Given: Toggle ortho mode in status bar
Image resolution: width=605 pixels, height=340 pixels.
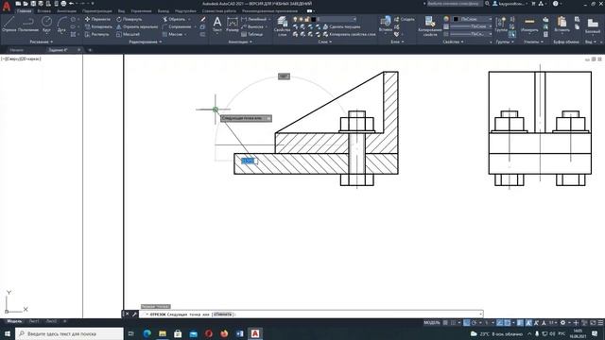Looking at the screenshot, I should [x=466, y=323].
